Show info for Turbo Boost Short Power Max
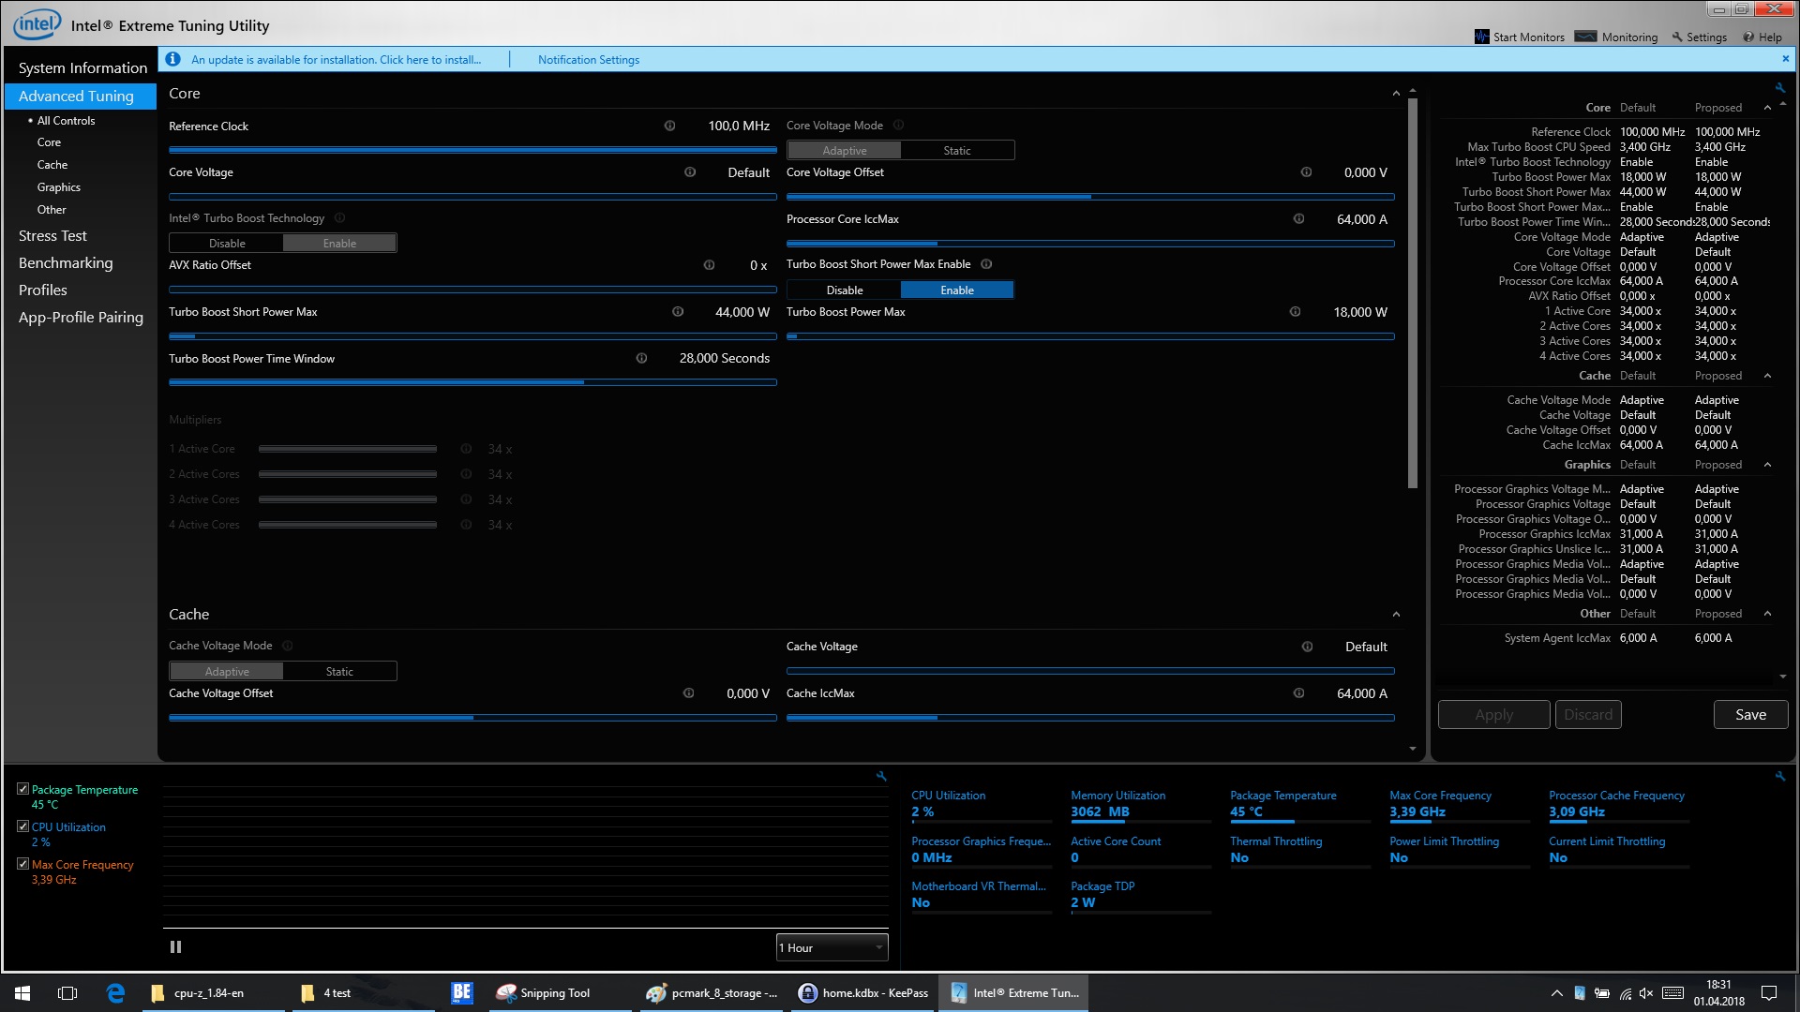1800x1012 pixels. pos(678,312)
